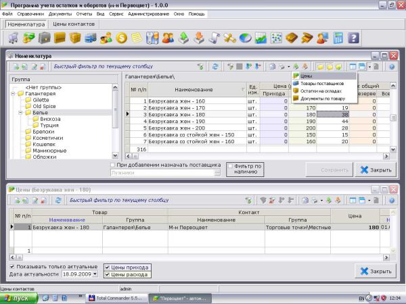Open the paper scroll icon in main toolbar
The width and height of the screenshot is (406, 304).
click(215, 39)
